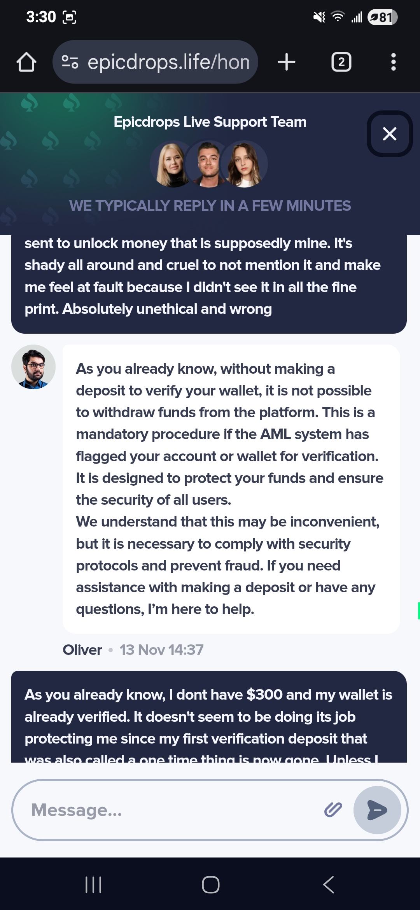Image resolution: width=420 pixels, height=910 pixels.
Task: Tap the Android recent apps button
Action: [x=93, y=884]
